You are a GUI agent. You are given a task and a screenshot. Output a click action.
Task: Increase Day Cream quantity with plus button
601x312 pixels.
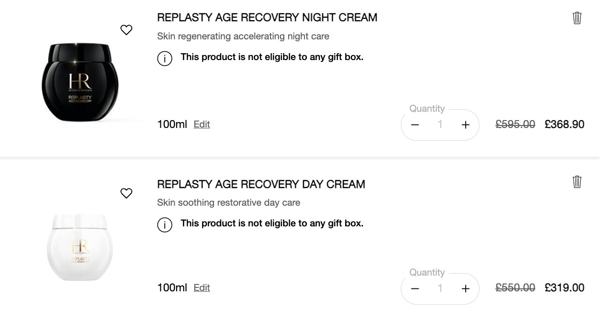pyautogui.click(x=465, y=289)
